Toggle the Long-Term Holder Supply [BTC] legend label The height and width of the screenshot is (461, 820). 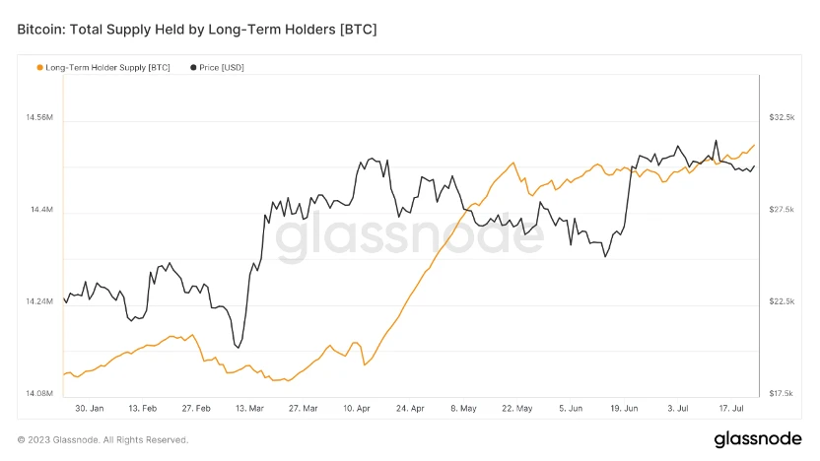(108, 67)
